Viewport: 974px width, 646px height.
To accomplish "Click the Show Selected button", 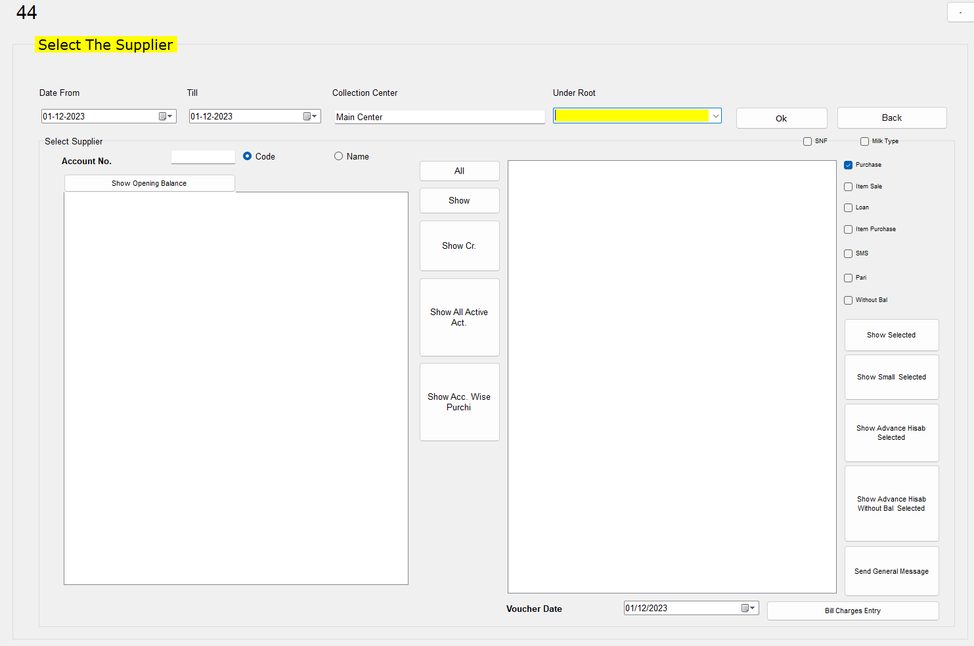I will point(891,335).
